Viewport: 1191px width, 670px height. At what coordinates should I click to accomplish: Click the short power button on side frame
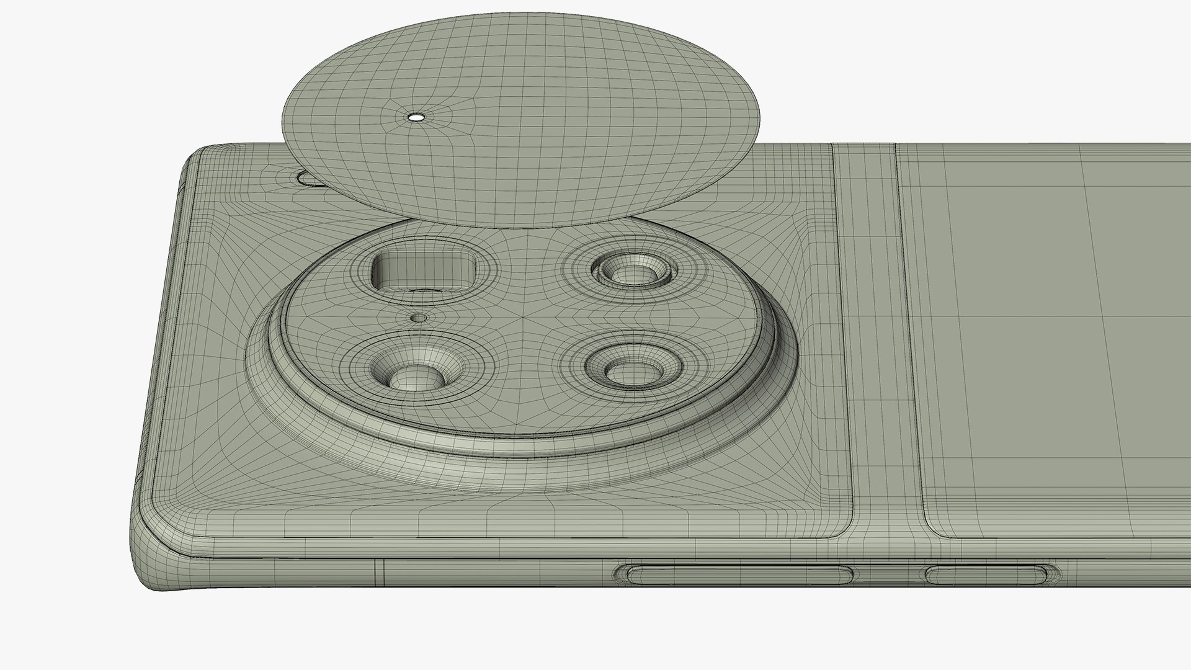coord(986,574)
